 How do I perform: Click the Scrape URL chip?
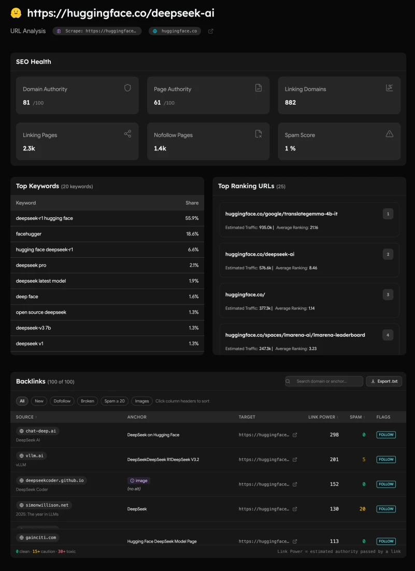[97, 31]
